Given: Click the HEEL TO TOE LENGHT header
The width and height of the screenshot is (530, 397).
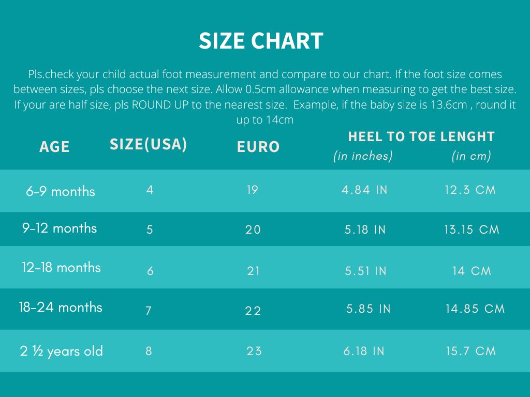Looking at the screenshot, I should tap(421, 136).
